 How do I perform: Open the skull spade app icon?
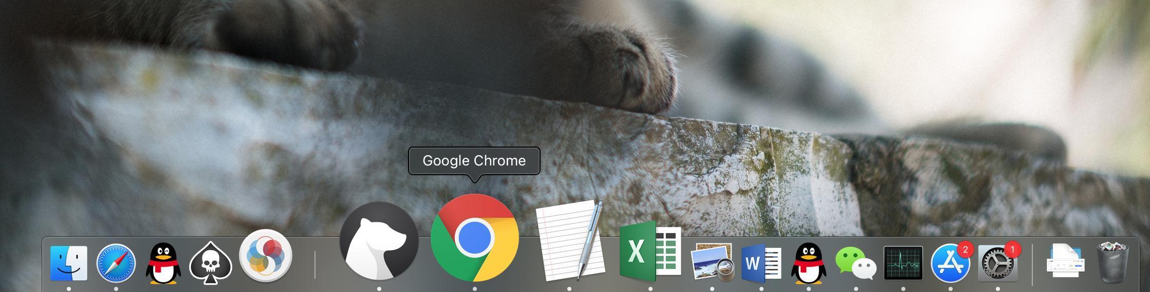211,263
